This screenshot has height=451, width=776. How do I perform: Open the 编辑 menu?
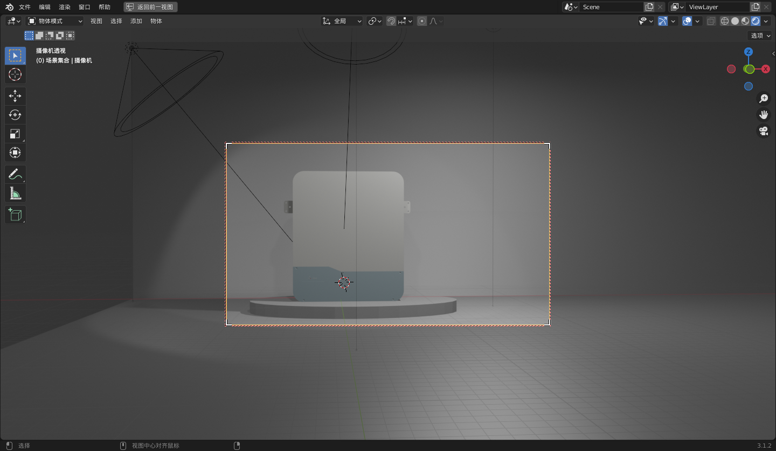[45, 7]
